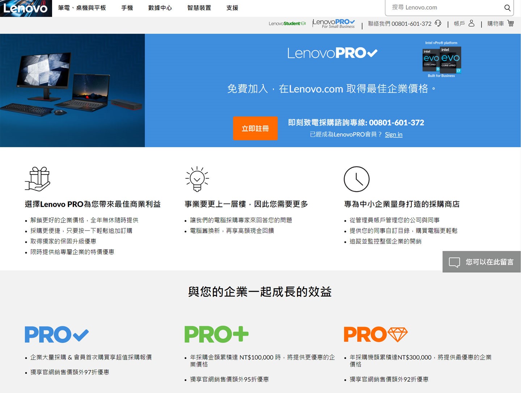Click the search magnifier icon
The height and width of the screenshot is (393, 521).
[x=508, y=8]
